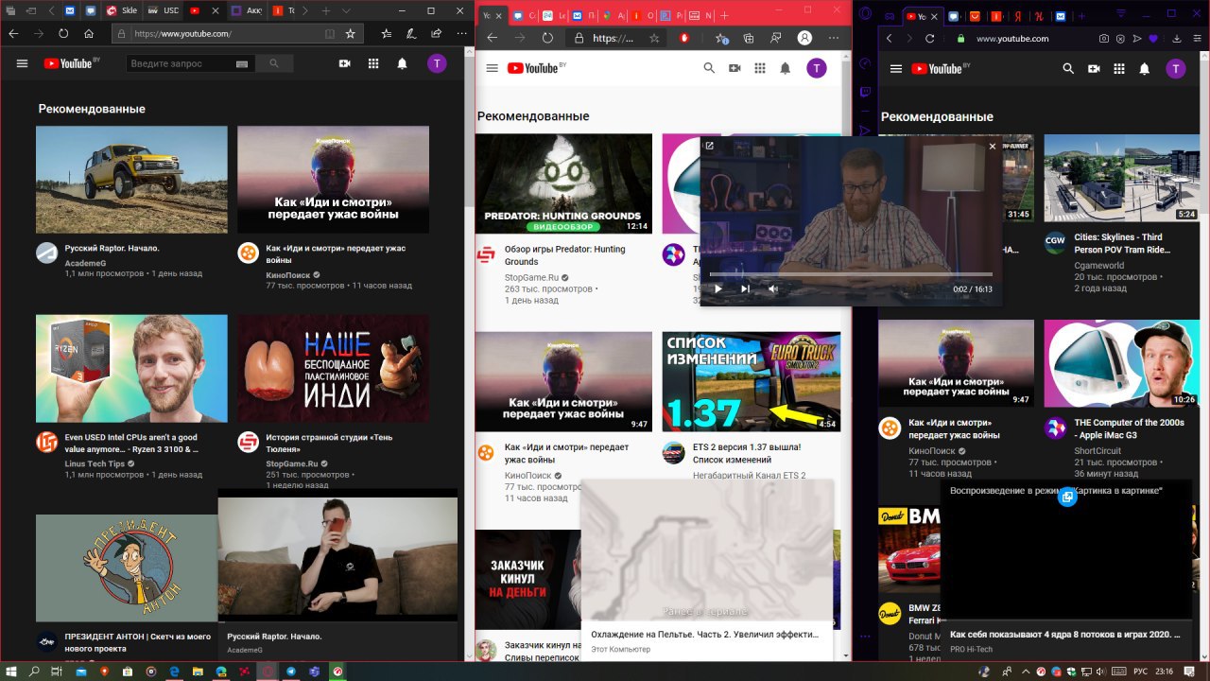Close the picture-in-picture player
Screen dimensions: 1210x681
[992, 146]
